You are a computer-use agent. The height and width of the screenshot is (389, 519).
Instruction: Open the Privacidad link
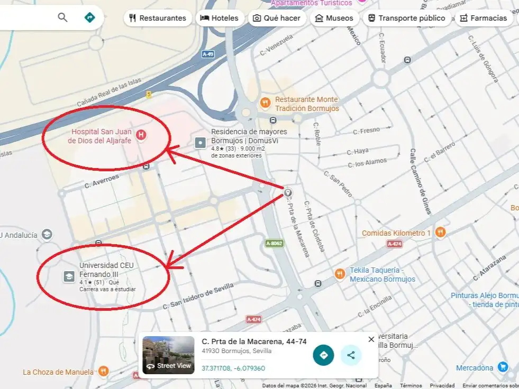pyautogui.click(x=442, y=386)
